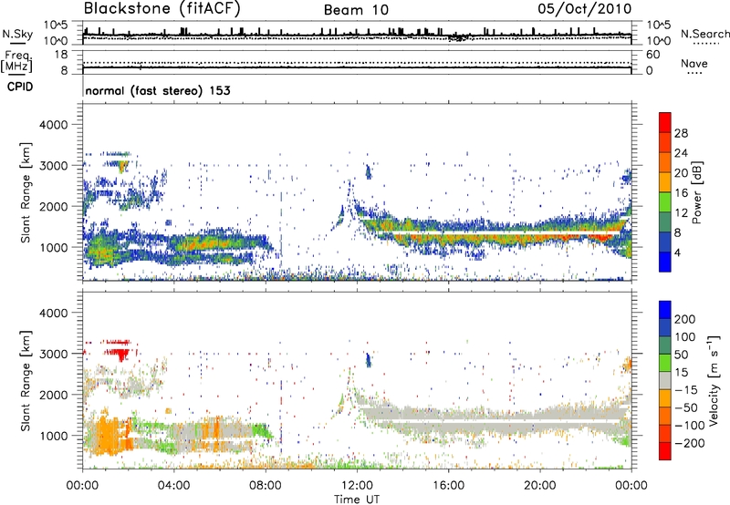This screenshot has height=505, width=730.
Task: Click the velocity panel 'Slant Range [km]' label
Action: click(x=26, y=380)
